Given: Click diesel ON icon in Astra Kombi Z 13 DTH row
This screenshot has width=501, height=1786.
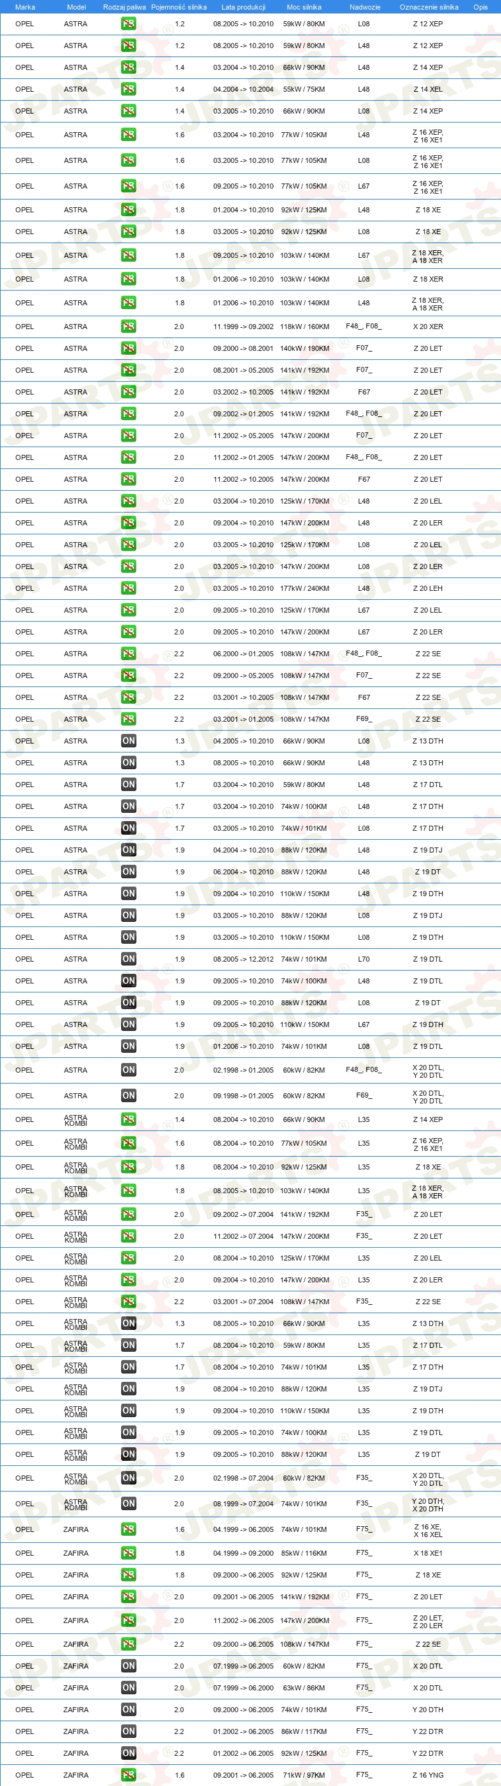Looking at the screenshot, I should [x=129, y=1323].
